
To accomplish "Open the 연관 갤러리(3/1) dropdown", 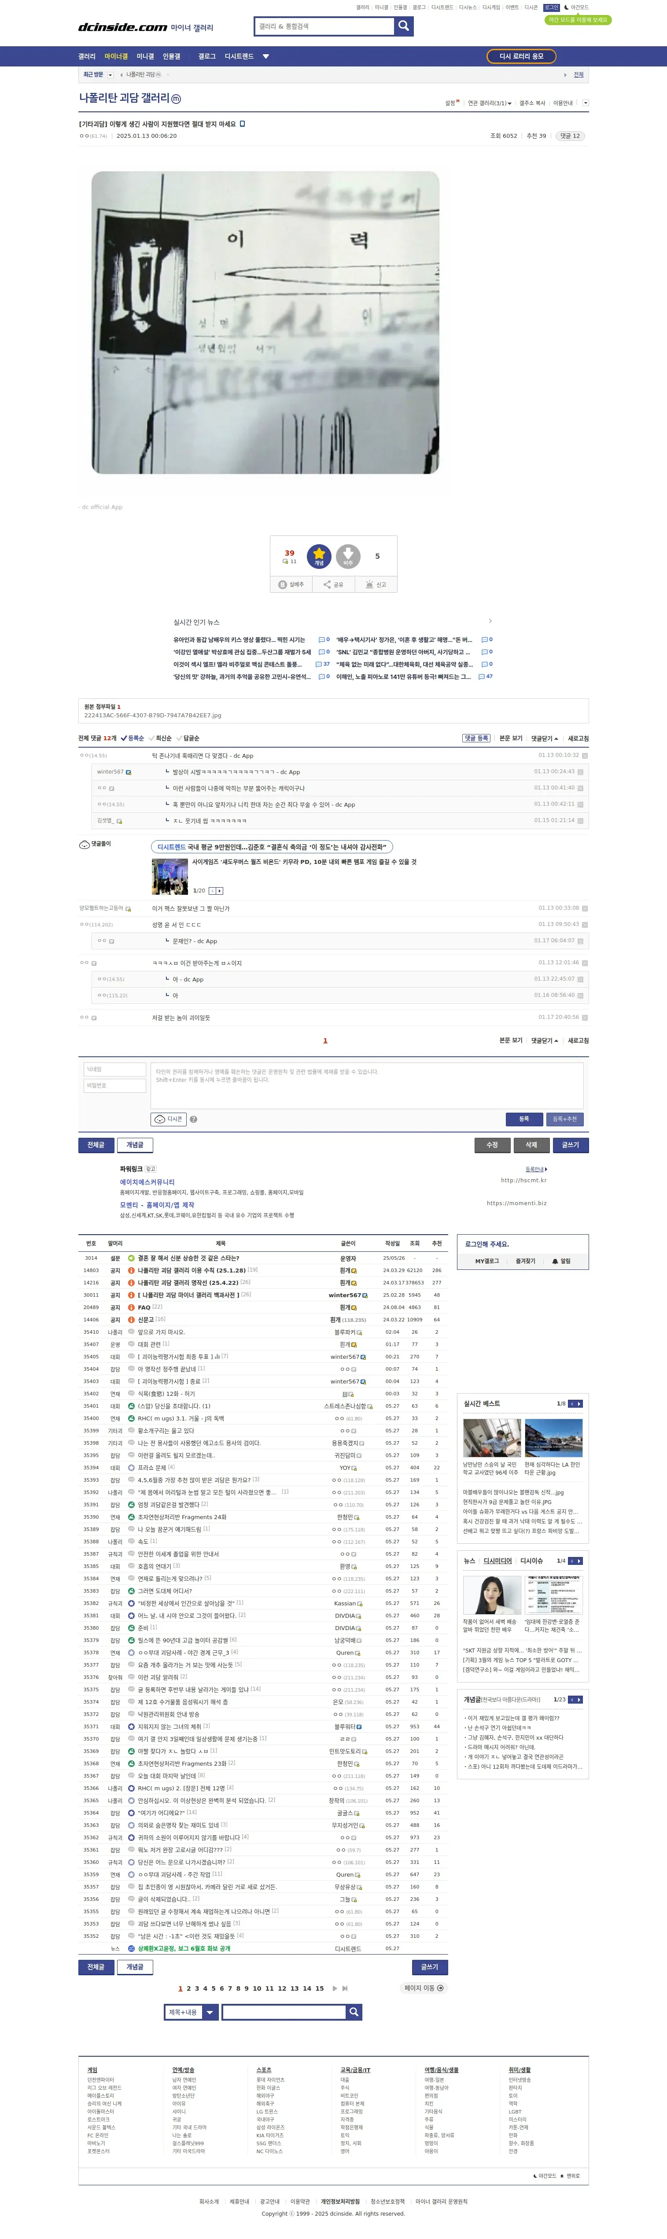I will pos(490,103).
